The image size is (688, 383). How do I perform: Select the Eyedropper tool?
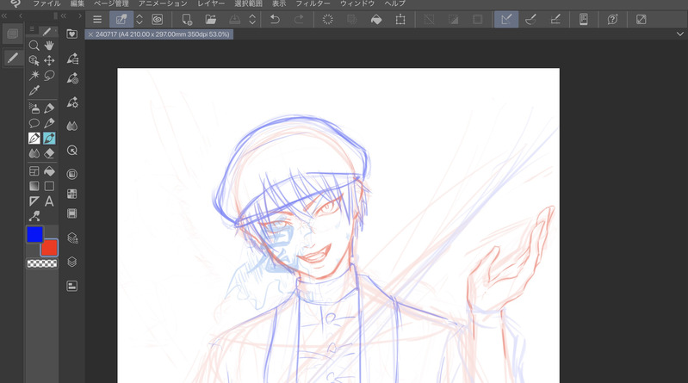pyautogui.click(x=34, y=90)
